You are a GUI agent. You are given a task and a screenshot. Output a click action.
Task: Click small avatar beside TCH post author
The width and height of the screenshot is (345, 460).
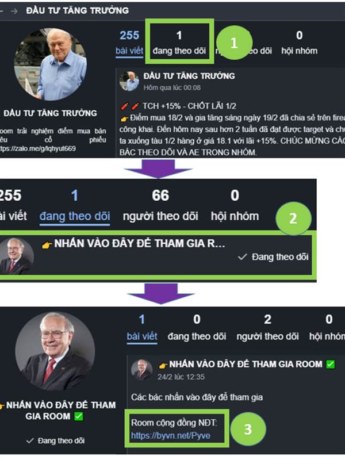point(129,81)
